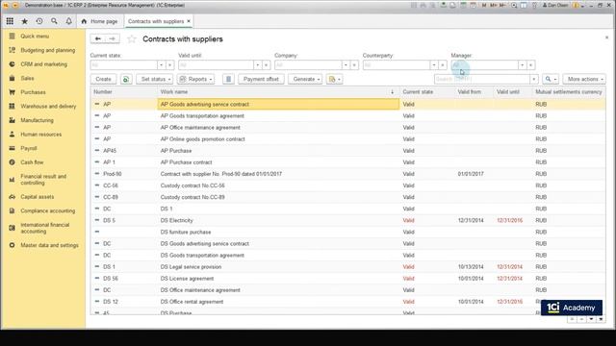Viewport: 616px width, 346px height.
Task: Open Financial result and controlling
Action: [43, 180]
